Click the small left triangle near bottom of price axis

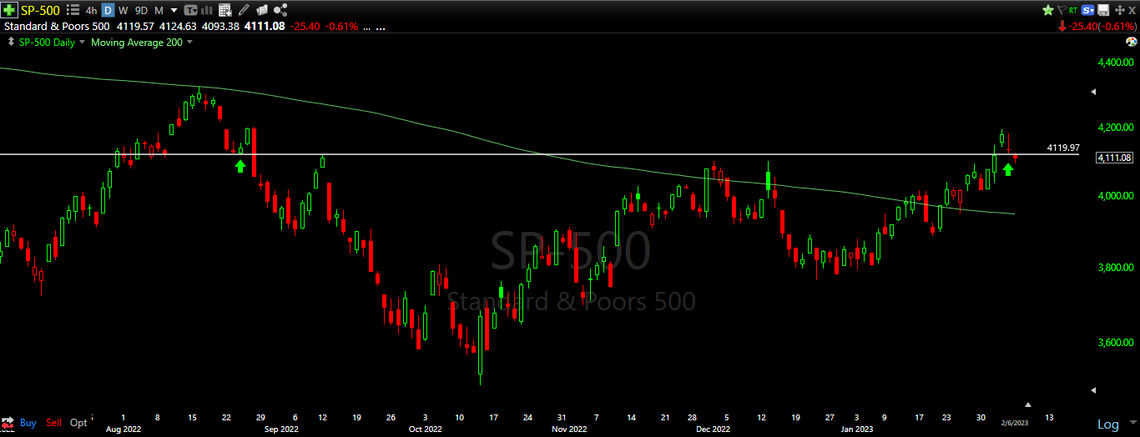(x=1095, y=389)
